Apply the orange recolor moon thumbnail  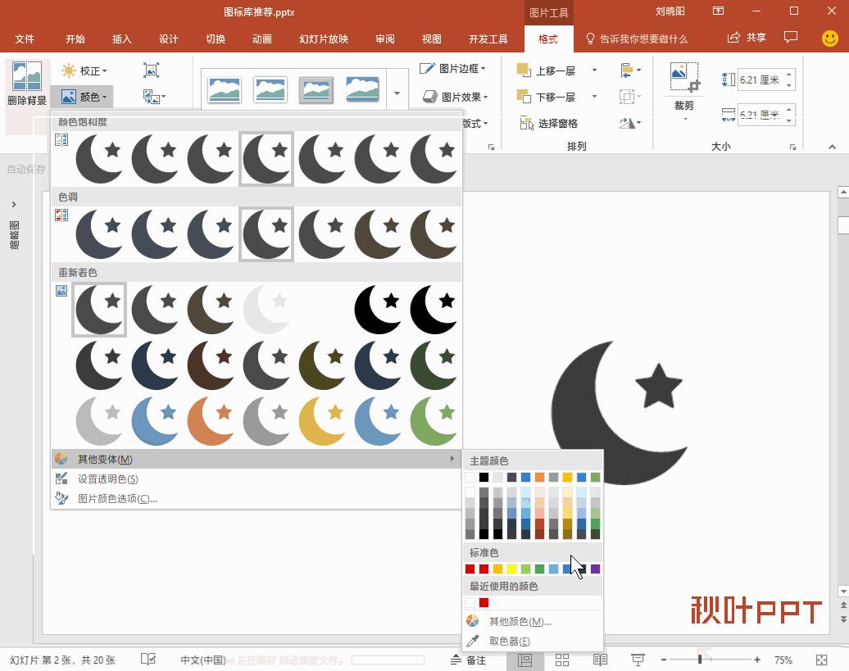(x=211, y=420)
